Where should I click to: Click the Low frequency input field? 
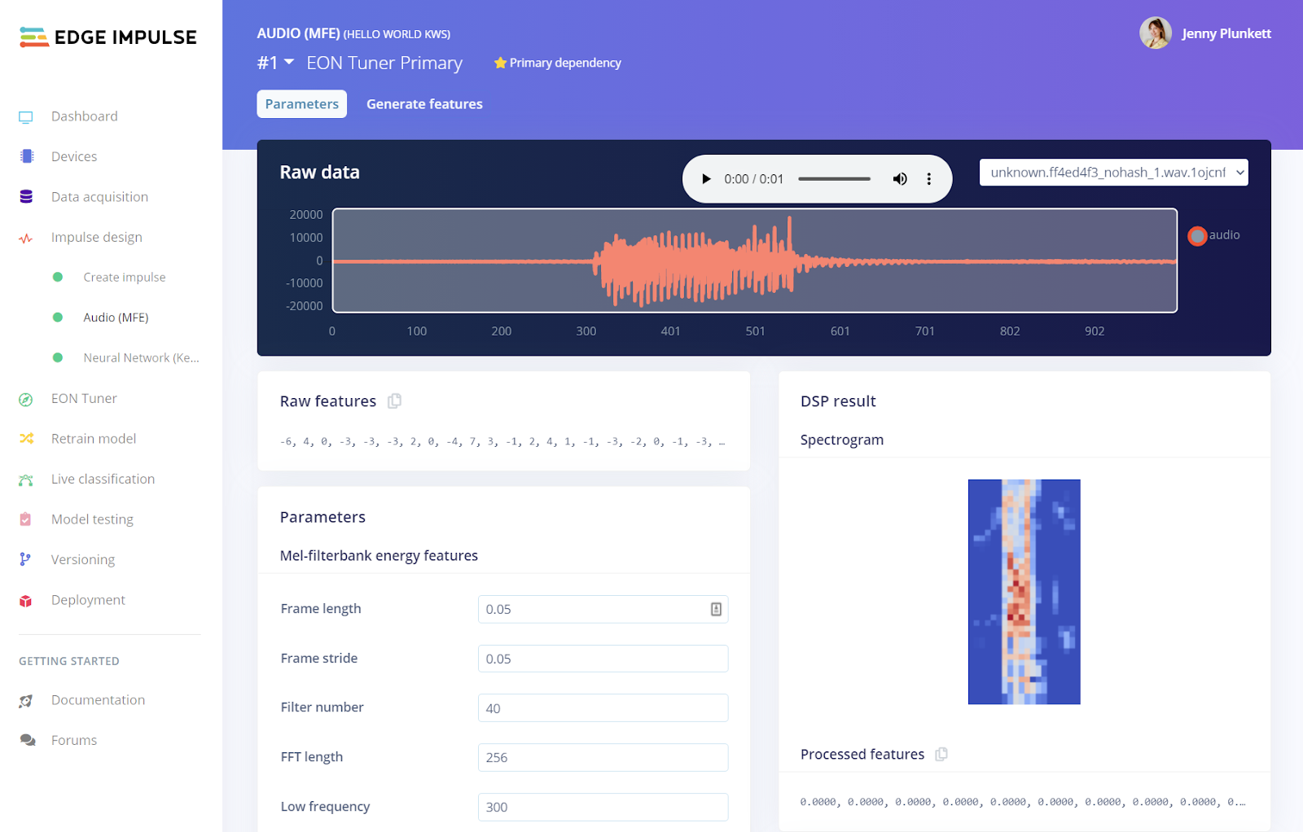click(x=603, y=807)
